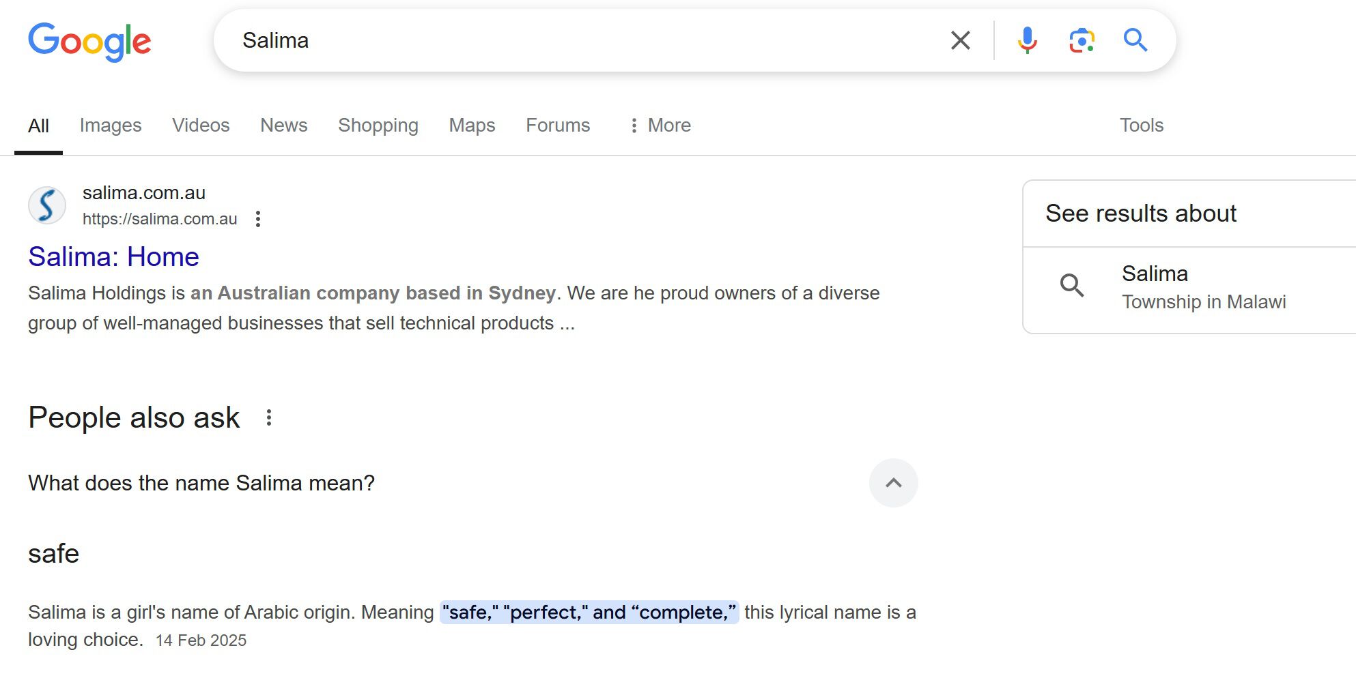This screenshot has width=1356, height=678.
Task: Open the Salima: Home link
Action: [113, 257]
